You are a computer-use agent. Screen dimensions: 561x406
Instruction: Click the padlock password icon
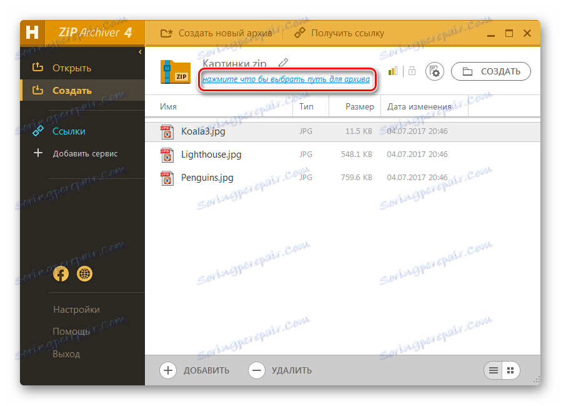pos(412,71)
